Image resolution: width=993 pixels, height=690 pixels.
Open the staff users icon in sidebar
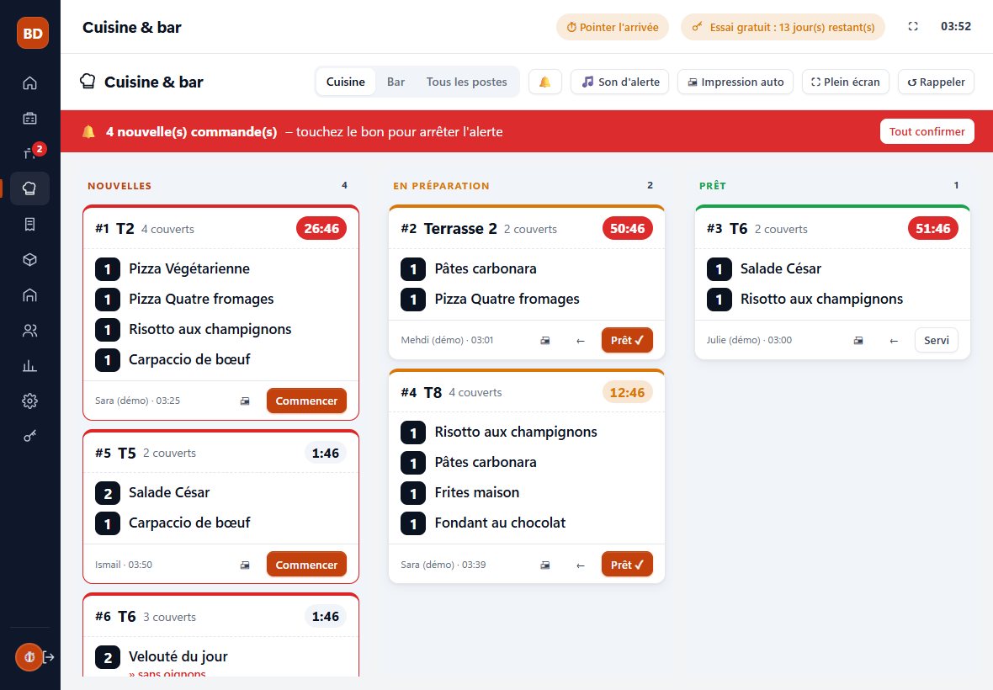click(x=29, y=331)
